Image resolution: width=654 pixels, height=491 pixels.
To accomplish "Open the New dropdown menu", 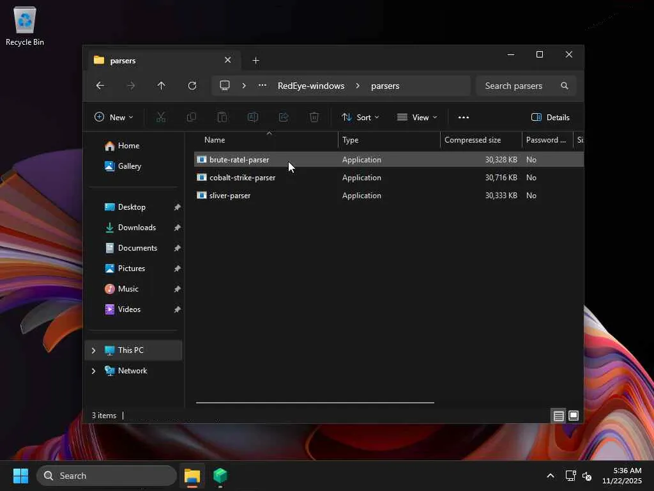I will (114, 118).
